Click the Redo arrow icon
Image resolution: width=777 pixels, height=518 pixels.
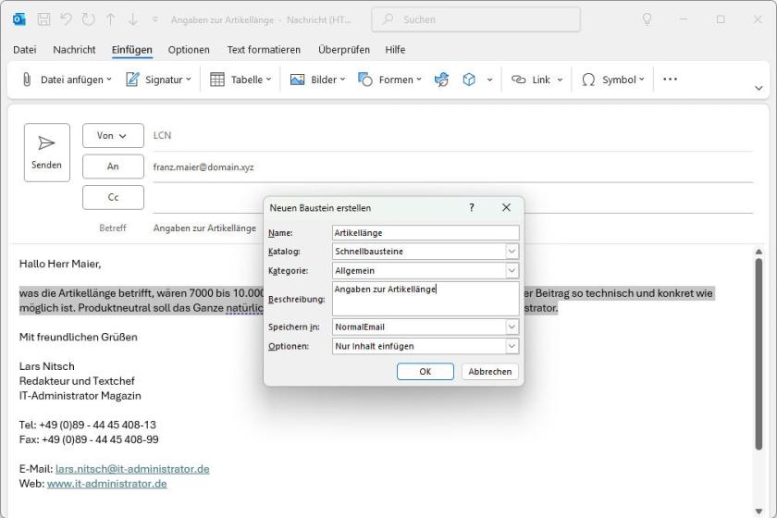89,19
